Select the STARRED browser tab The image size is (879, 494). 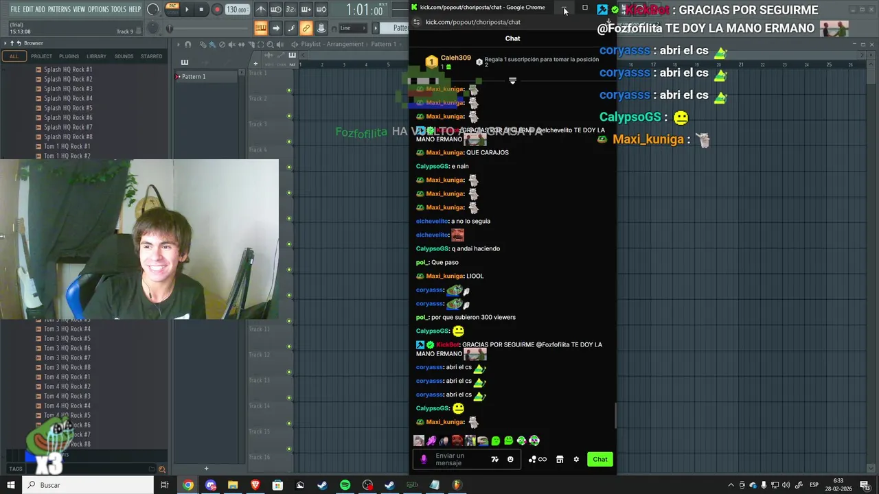coord(151,56)
